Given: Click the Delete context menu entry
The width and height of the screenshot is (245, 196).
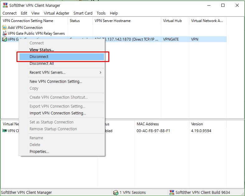Looking at the screenshot, I should 62,145.
